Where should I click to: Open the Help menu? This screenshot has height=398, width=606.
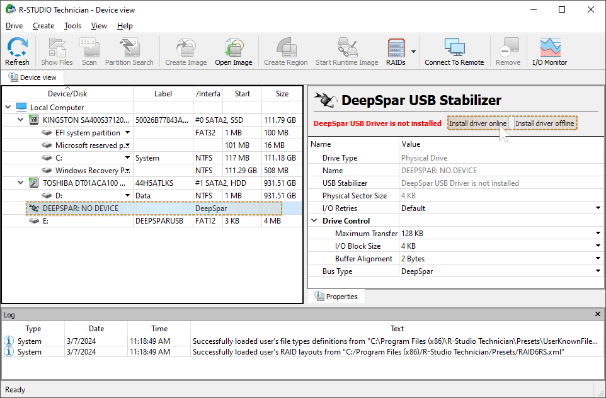125,26
